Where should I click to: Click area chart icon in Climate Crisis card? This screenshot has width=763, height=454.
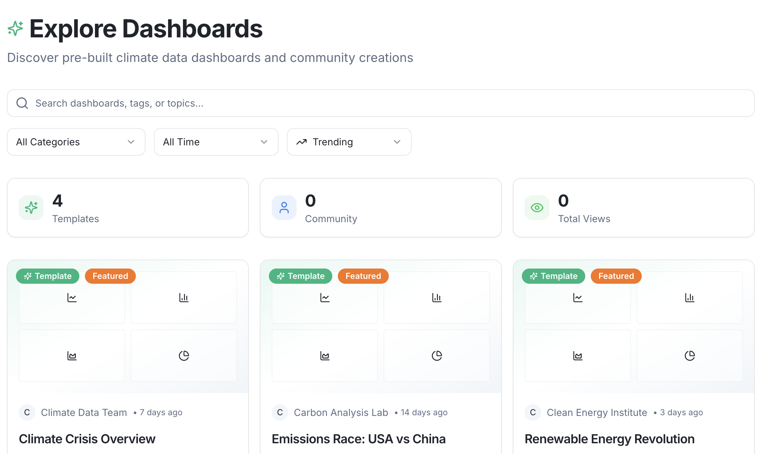[72, 356]
